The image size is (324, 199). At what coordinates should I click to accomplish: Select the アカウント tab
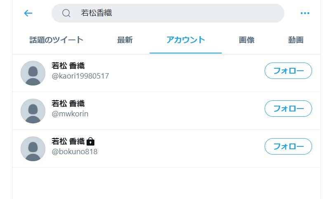185,40
